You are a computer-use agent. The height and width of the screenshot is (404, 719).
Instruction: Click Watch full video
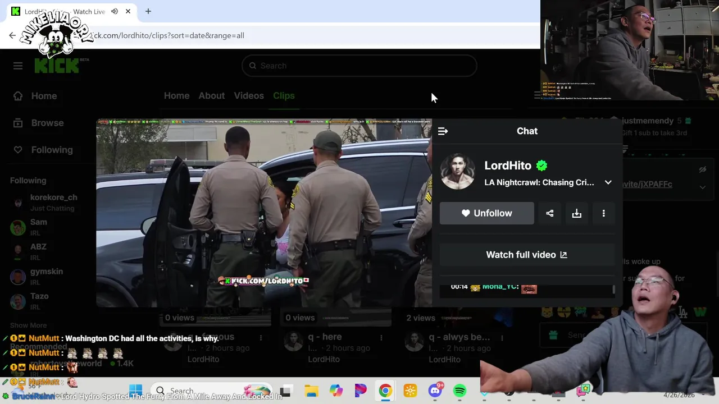pyautogui.click(x=527, y=255)
